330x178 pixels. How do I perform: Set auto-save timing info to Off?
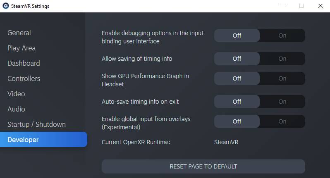(237, 102)
